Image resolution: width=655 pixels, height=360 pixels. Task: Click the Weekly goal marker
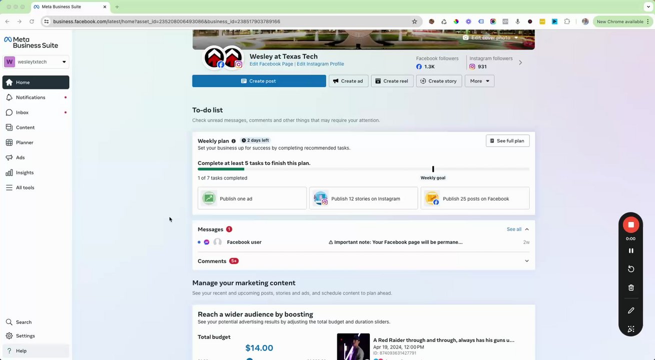[433, 169]
